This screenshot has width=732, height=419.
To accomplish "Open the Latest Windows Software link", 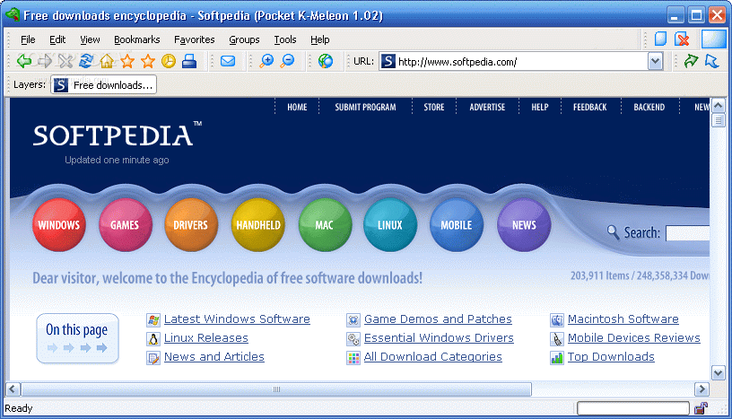I will tap(237, 319).
